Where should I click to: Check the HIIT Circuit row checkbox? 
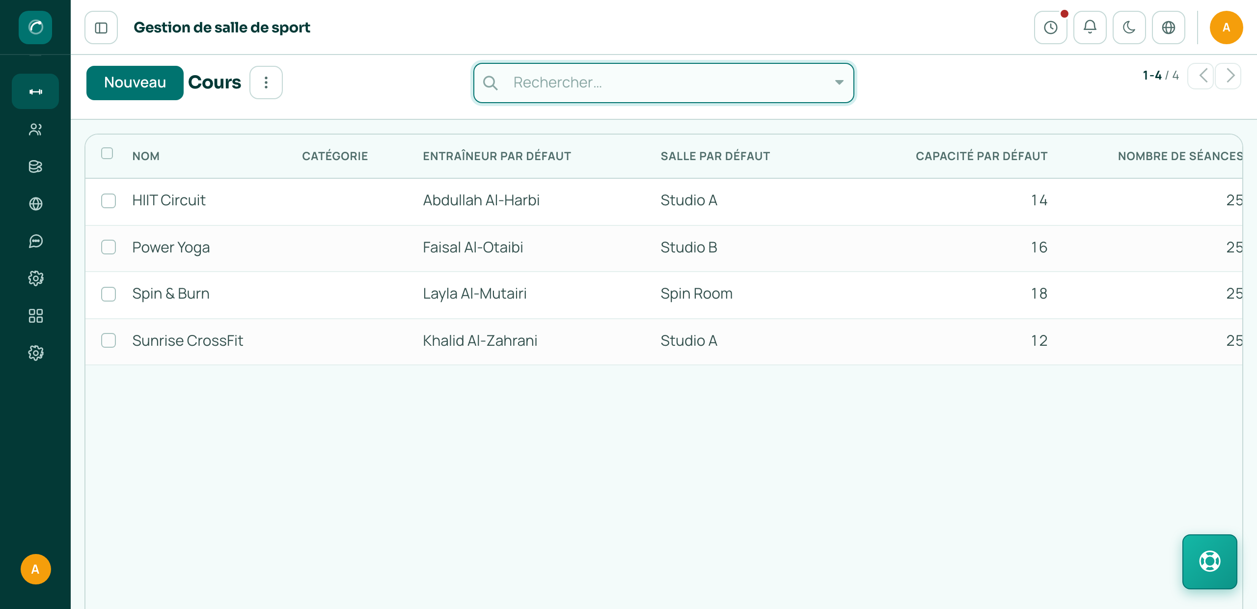(x=109, y=201)
